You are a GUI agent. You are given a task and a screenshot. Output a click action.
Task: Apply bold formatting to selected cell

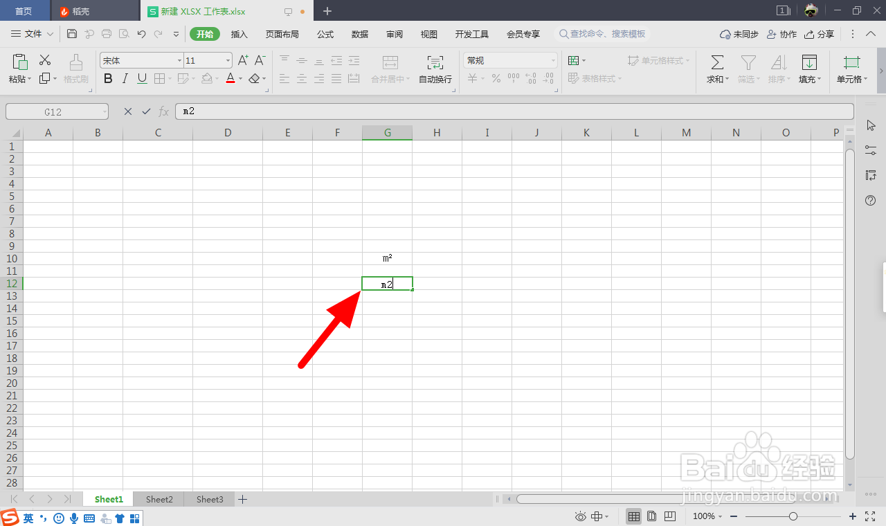tap(108, 78)
